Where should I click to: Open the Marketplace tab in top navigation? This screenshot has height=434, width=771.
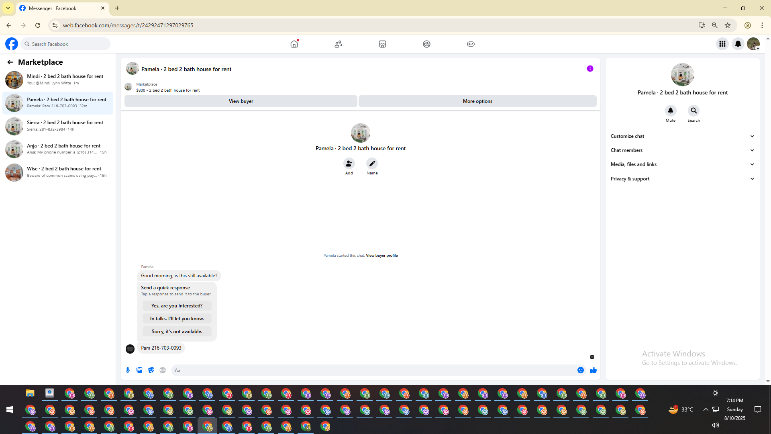point(382,44)
